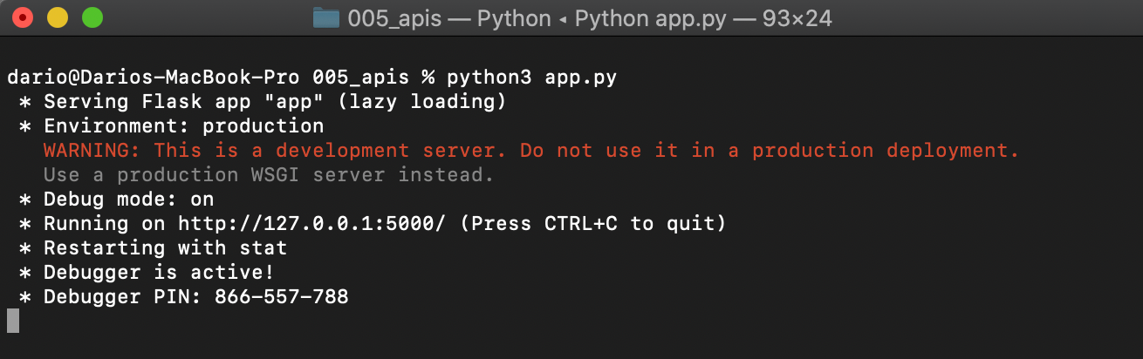Click the blinking cursor block at the prompt
1143x359 pixels.
tap(13, 322)
